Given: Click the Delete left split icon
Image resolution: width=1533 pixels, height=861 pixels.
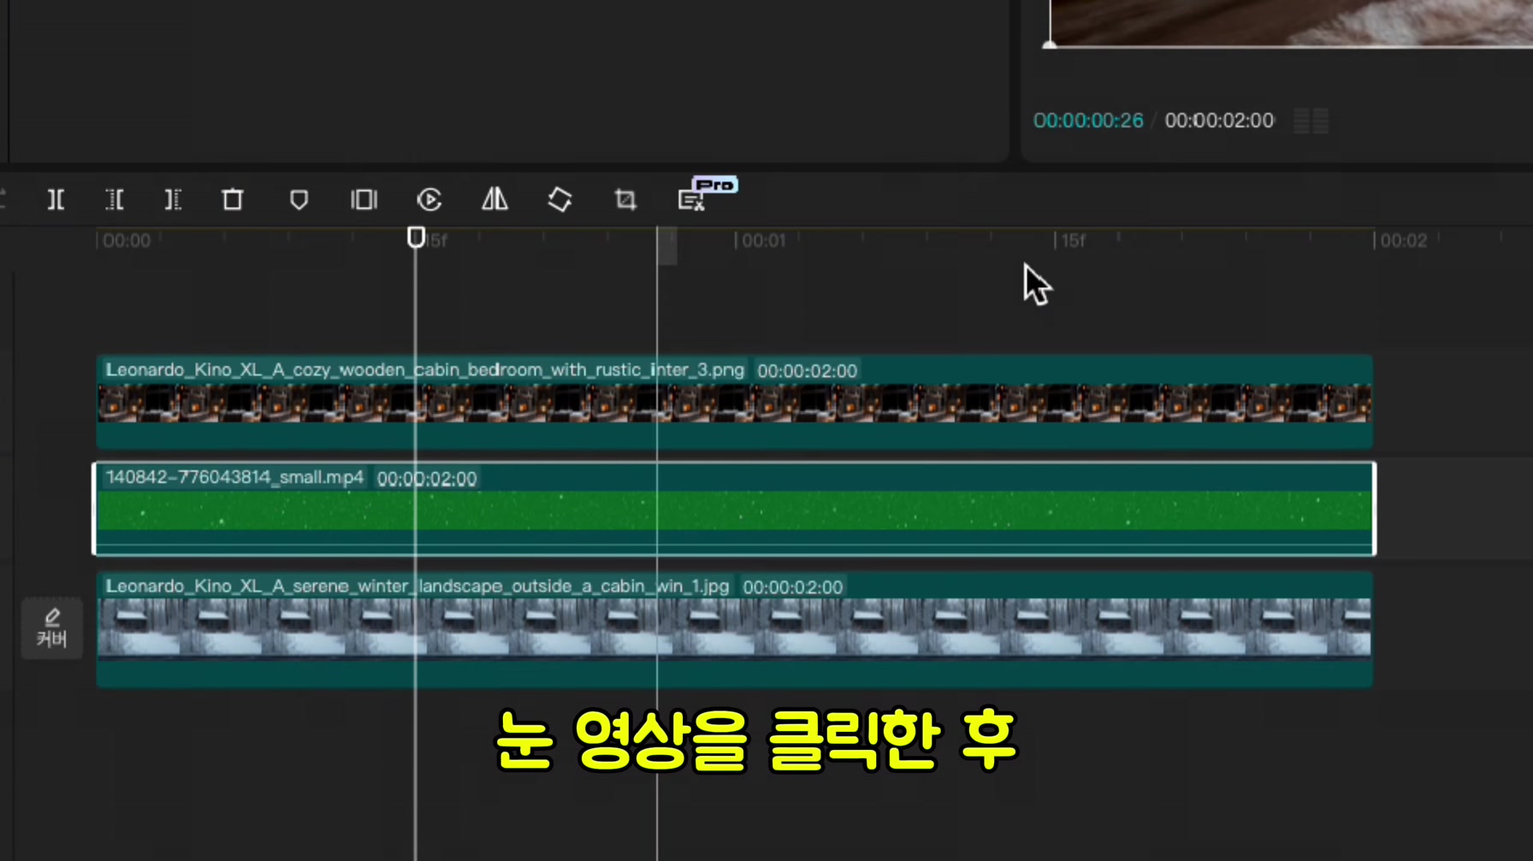Looking at the screenshot, I should point(115,200).
